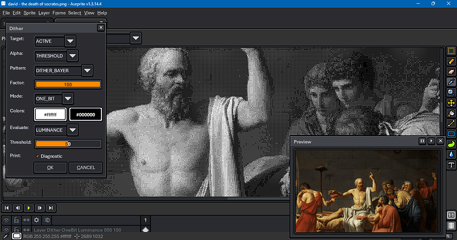Expand the Mode ONE_BIT dropdown
Image resolution: width=457 pixels, height=240 pixels.
[x=68, y=99]
